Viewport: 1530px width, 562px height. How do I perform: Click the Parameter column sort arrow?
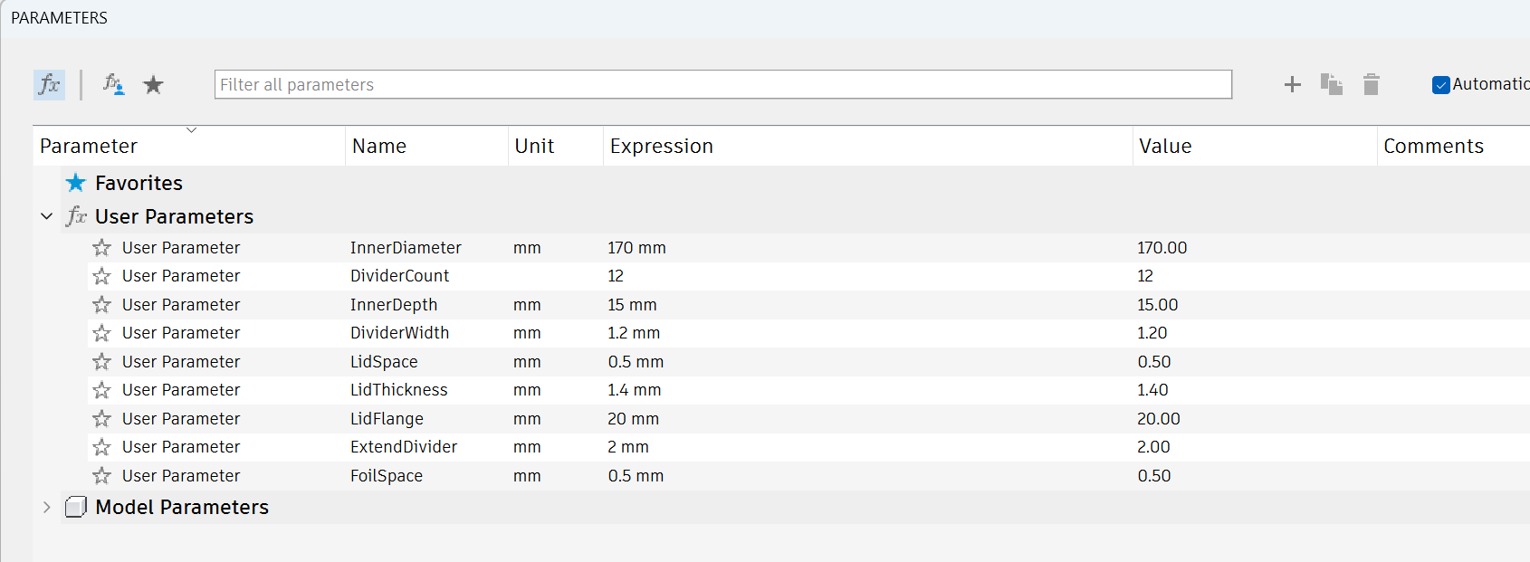[x=191, y=131]
